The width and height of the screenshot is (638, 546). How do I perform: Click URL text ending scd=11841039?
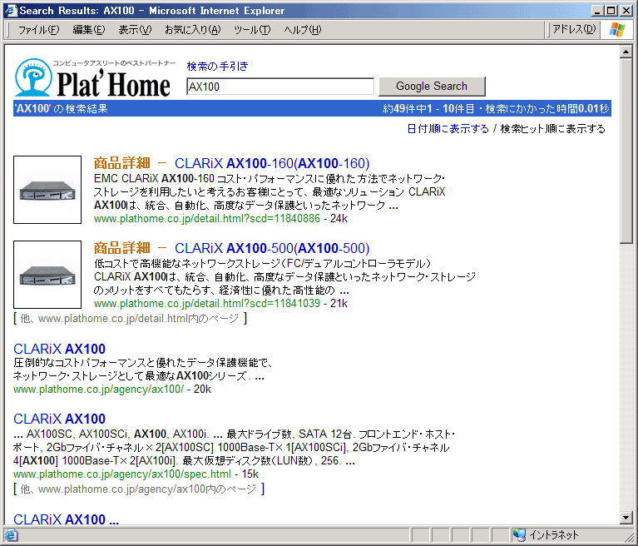(x=206, y=303)
